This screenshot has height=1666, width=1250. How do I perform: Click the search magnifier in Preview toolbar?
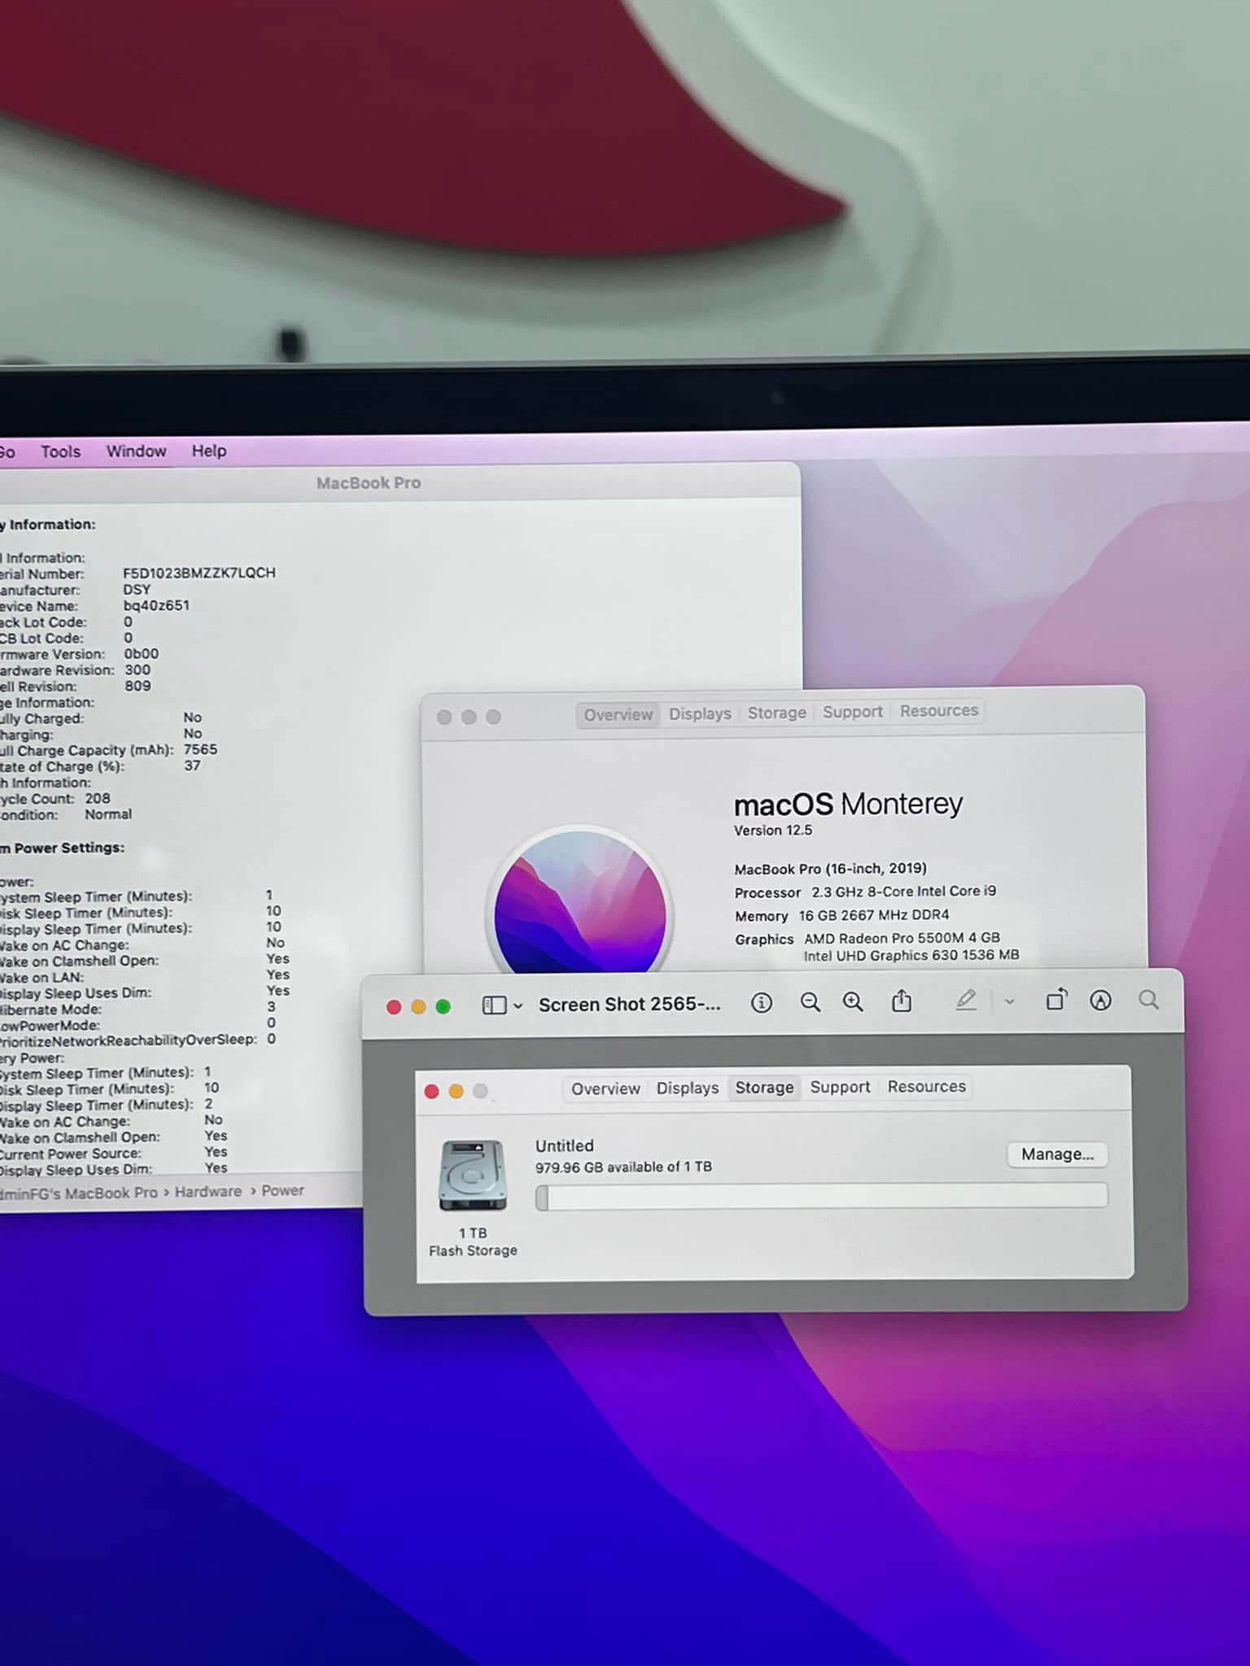point(1148,1000)
